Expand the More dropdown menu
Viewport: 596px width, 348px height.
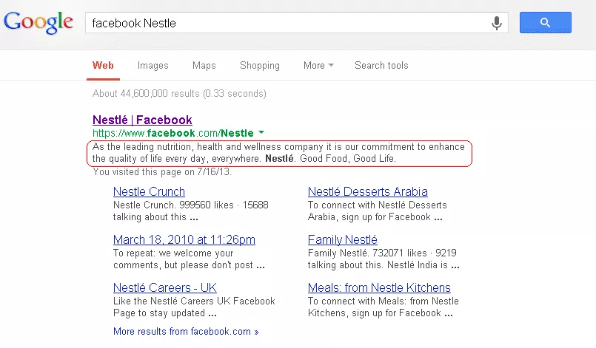click(318, 65)
